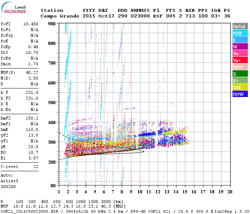Click the AXN value 713
250x214 pixels.
tap(190, 16)
